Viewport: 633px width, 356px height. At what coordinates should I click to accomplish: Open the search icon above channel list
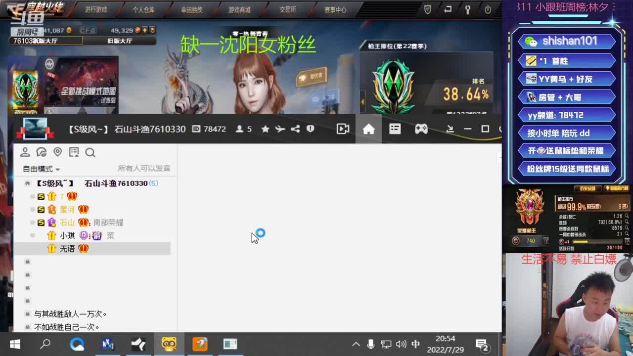coord(90,152)
